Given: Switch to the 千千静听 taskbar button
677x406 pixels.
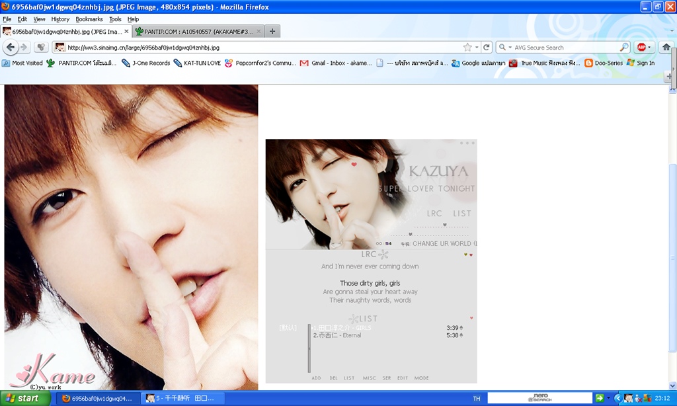Looking at the screenshot, I should coord(181,398).
